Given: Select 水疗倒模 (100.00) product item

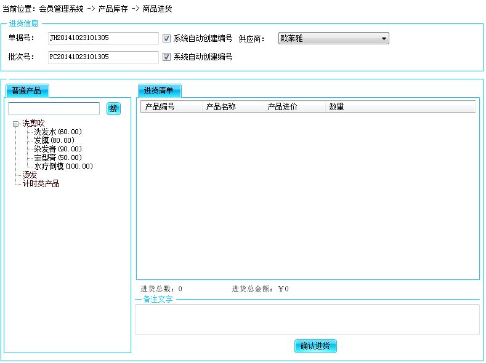Looking at the screenshot, I should [63, 167].
